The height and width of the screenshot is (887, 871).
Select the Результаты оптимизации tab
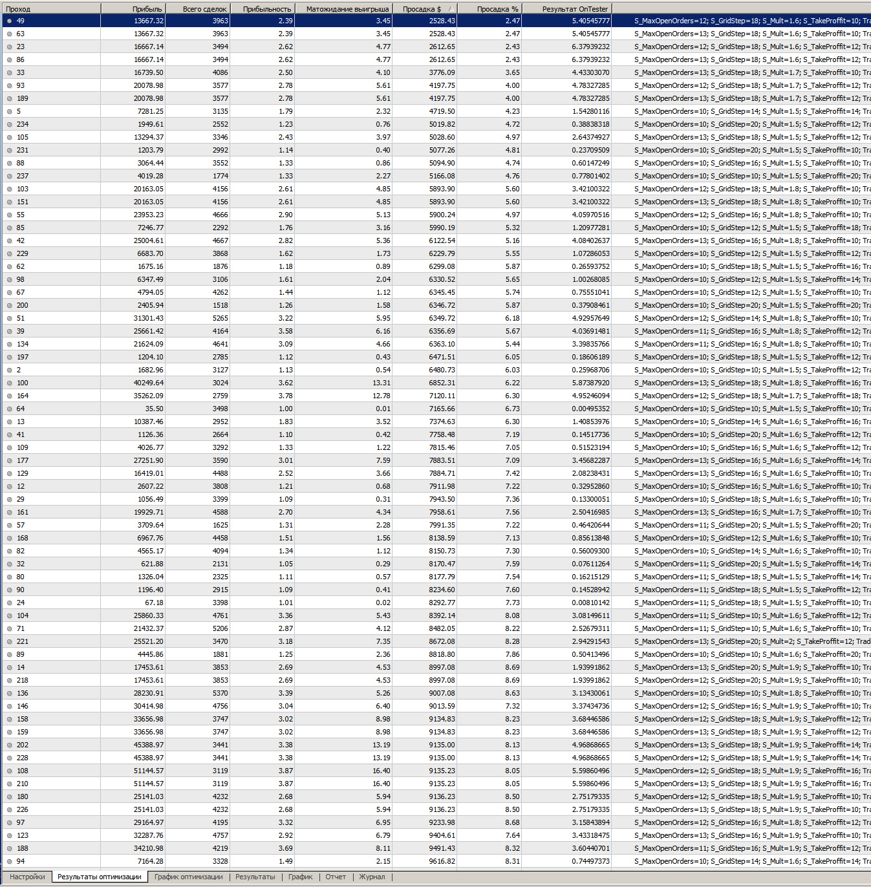point(100,877)
